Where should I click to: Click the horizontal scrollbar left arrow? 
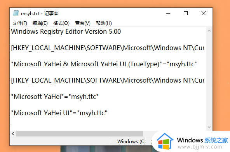[x=13, y=133]
